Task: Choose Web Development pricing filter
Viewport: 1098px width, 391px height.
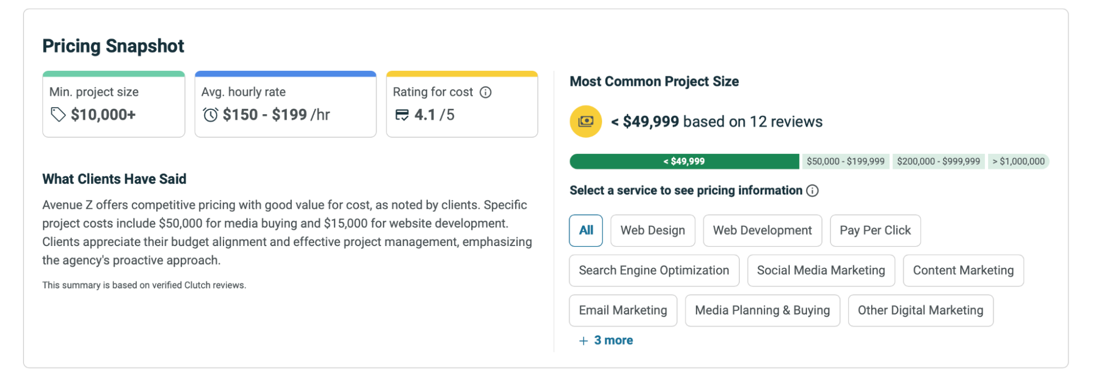Action: click(x=762, y=231)
